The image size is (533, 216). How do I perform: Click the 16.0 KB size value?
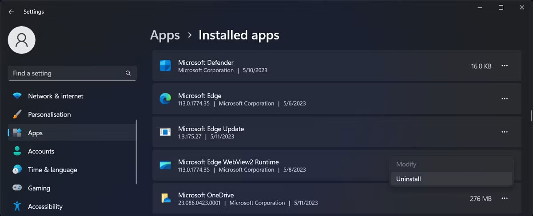(x=481, y=66)
